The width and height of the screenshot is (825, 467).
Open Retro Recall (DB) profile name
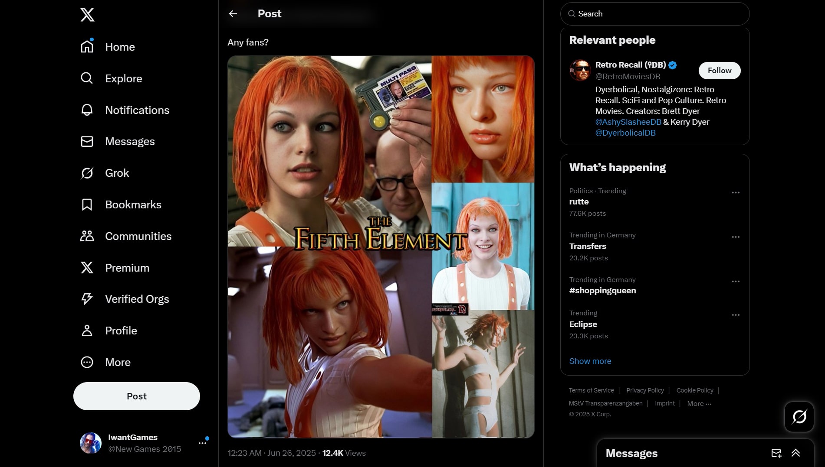[x=631, y=65]
